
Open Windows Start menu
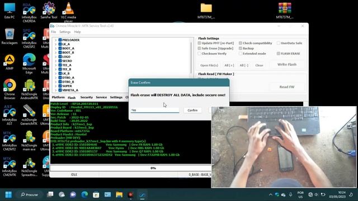coord(9,195)
